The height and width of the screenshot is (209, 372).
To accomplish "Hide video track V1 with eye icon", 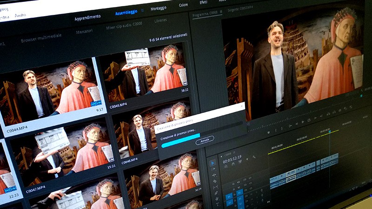I will pyautogui.click(x=251, y=189).
